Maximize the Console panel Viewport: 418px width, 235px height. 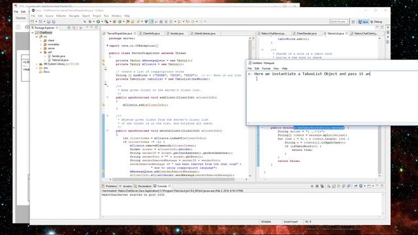point(382,186)
